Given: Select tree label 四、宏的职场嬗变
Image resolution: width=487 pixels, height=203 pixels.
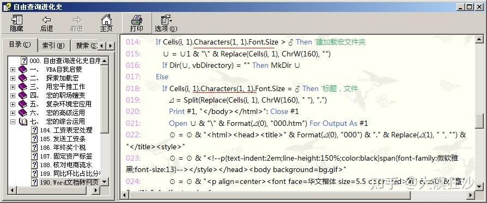Looking at the screenshot, I should (x=57, y=96).
